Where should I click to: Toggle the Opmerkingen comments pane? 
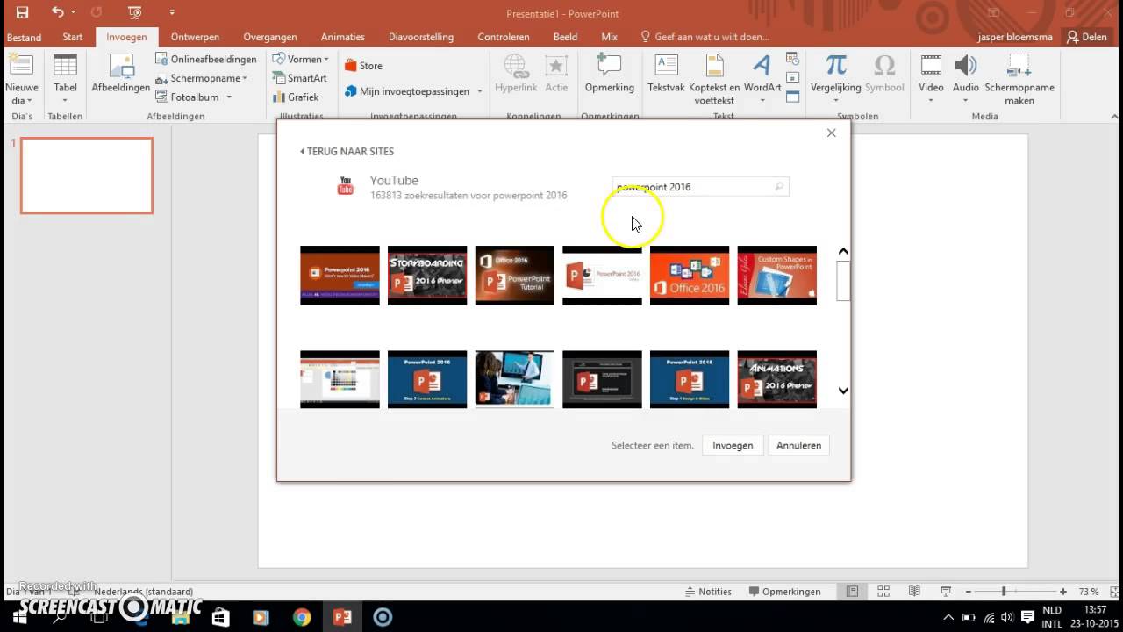click(x=783, y=592)
